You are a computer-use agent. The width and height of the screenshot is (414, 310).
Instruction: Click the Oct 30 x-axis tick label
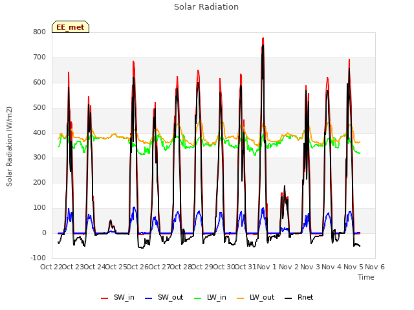[x=224, y=267]
